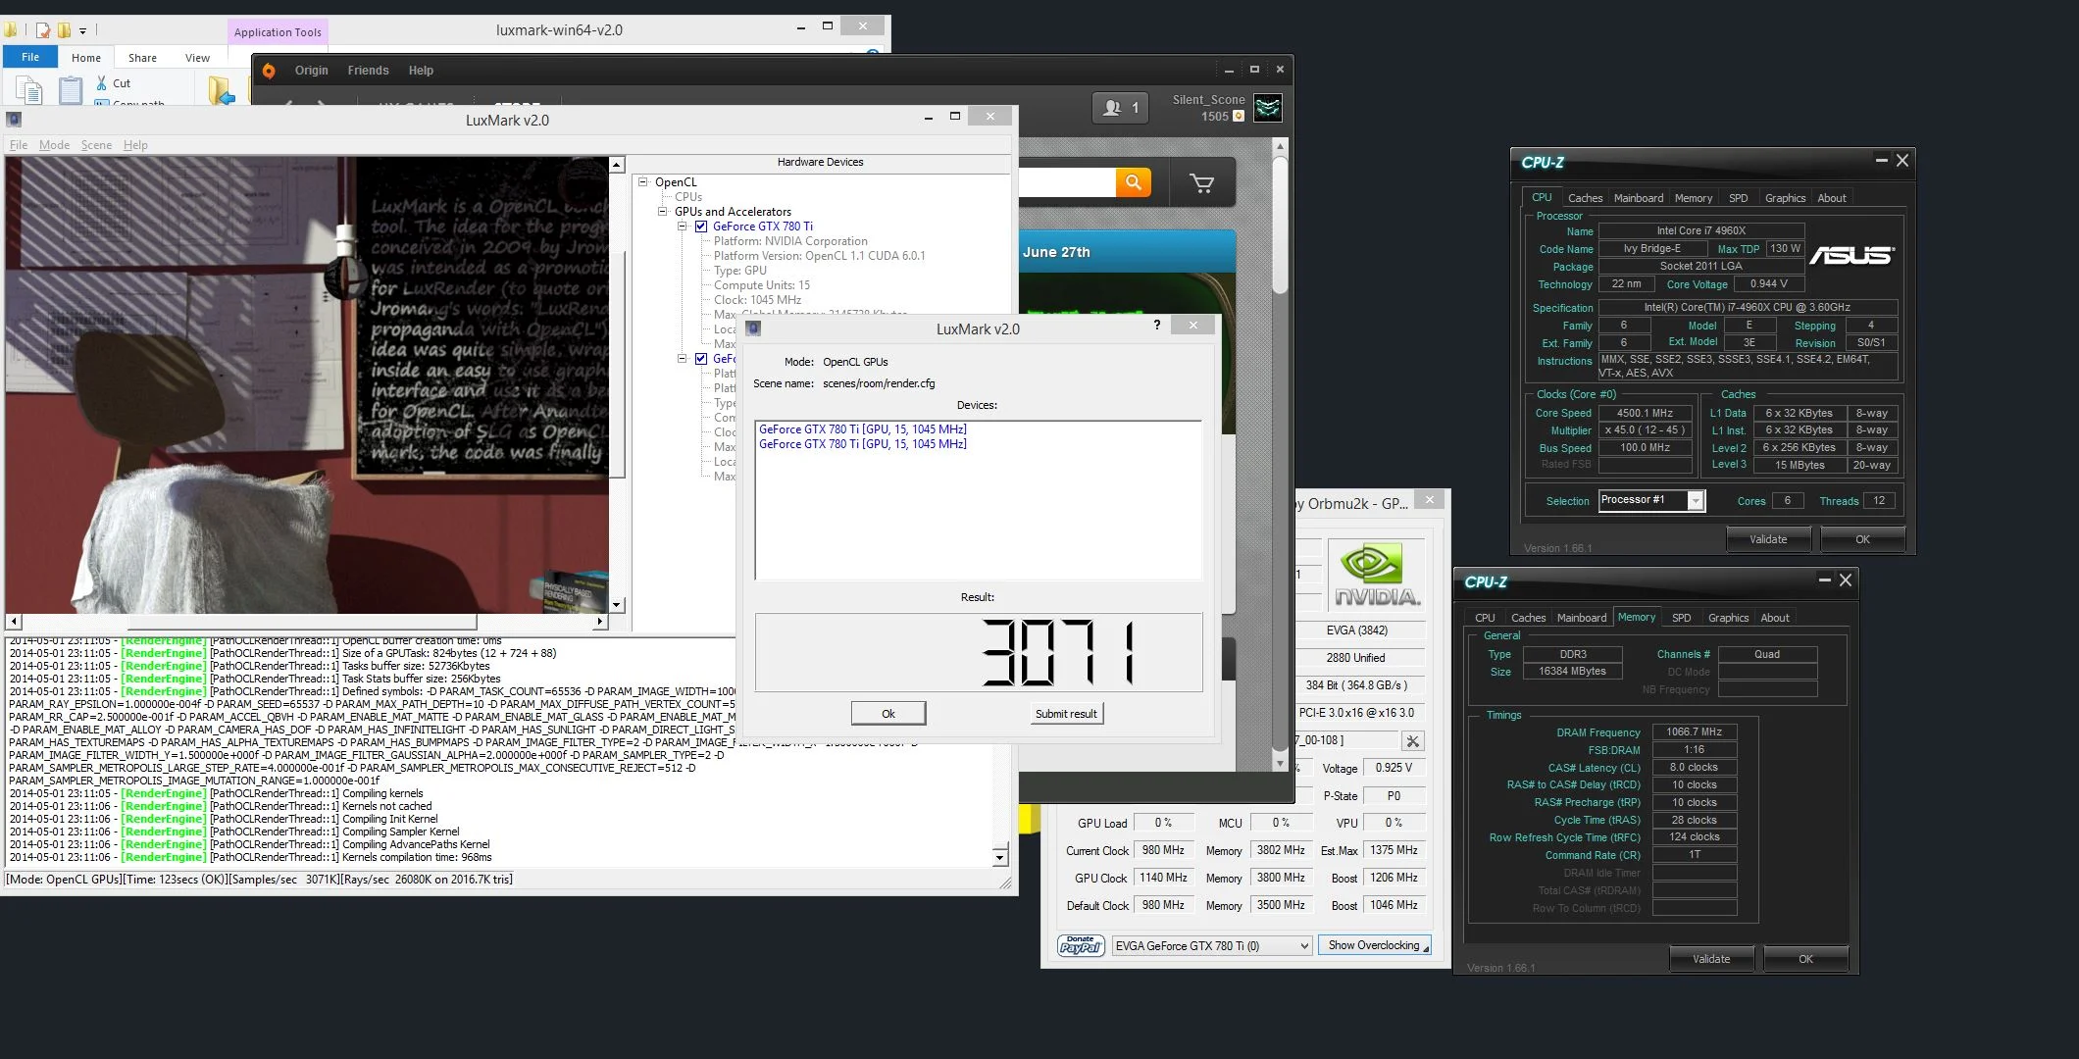Collapse the first GeForce GTX 780 Ti node
Screen dimensions: 2079x1059
pyautogui.click(x=683, y=227)
